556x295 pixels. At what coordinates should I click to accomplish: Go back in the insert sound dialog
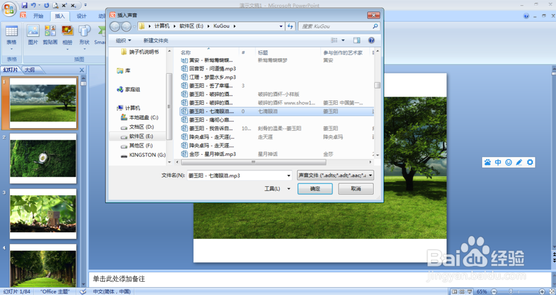click(x=115, y=26)
